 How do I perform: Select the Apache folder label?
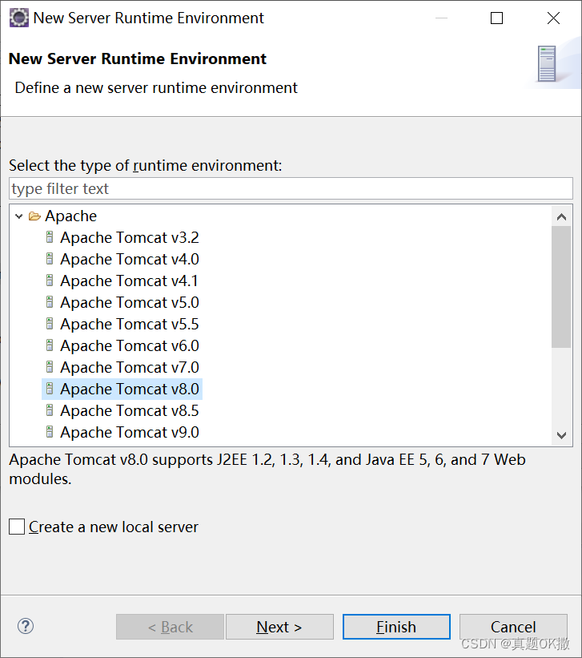click(71, 216)
